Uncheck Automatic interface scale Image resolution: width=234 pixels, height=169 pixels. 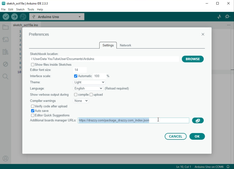76,76
